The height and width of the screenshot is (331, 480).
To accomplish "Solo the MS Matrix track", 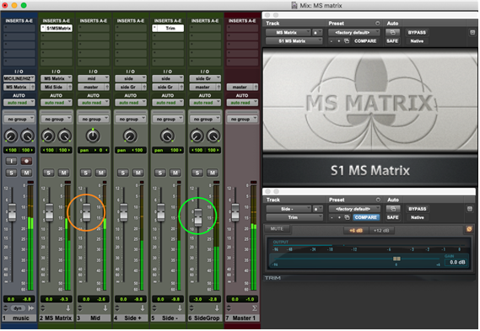I will click(48, 173).
